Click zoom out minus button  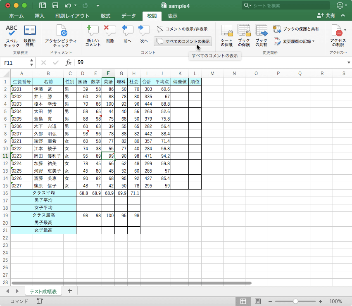coord(270,301)
